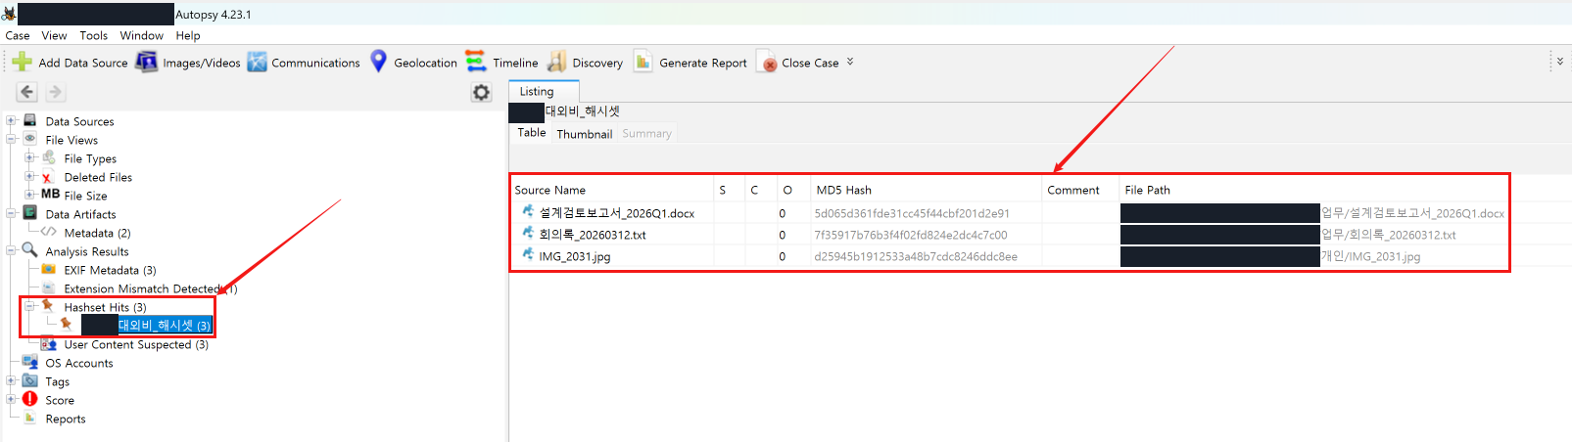
Task: Open the Discovery tool icon
Action: [556, 62]
